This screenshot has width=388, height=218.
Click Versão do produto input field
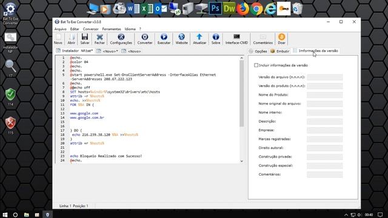[x=325, y=86]
